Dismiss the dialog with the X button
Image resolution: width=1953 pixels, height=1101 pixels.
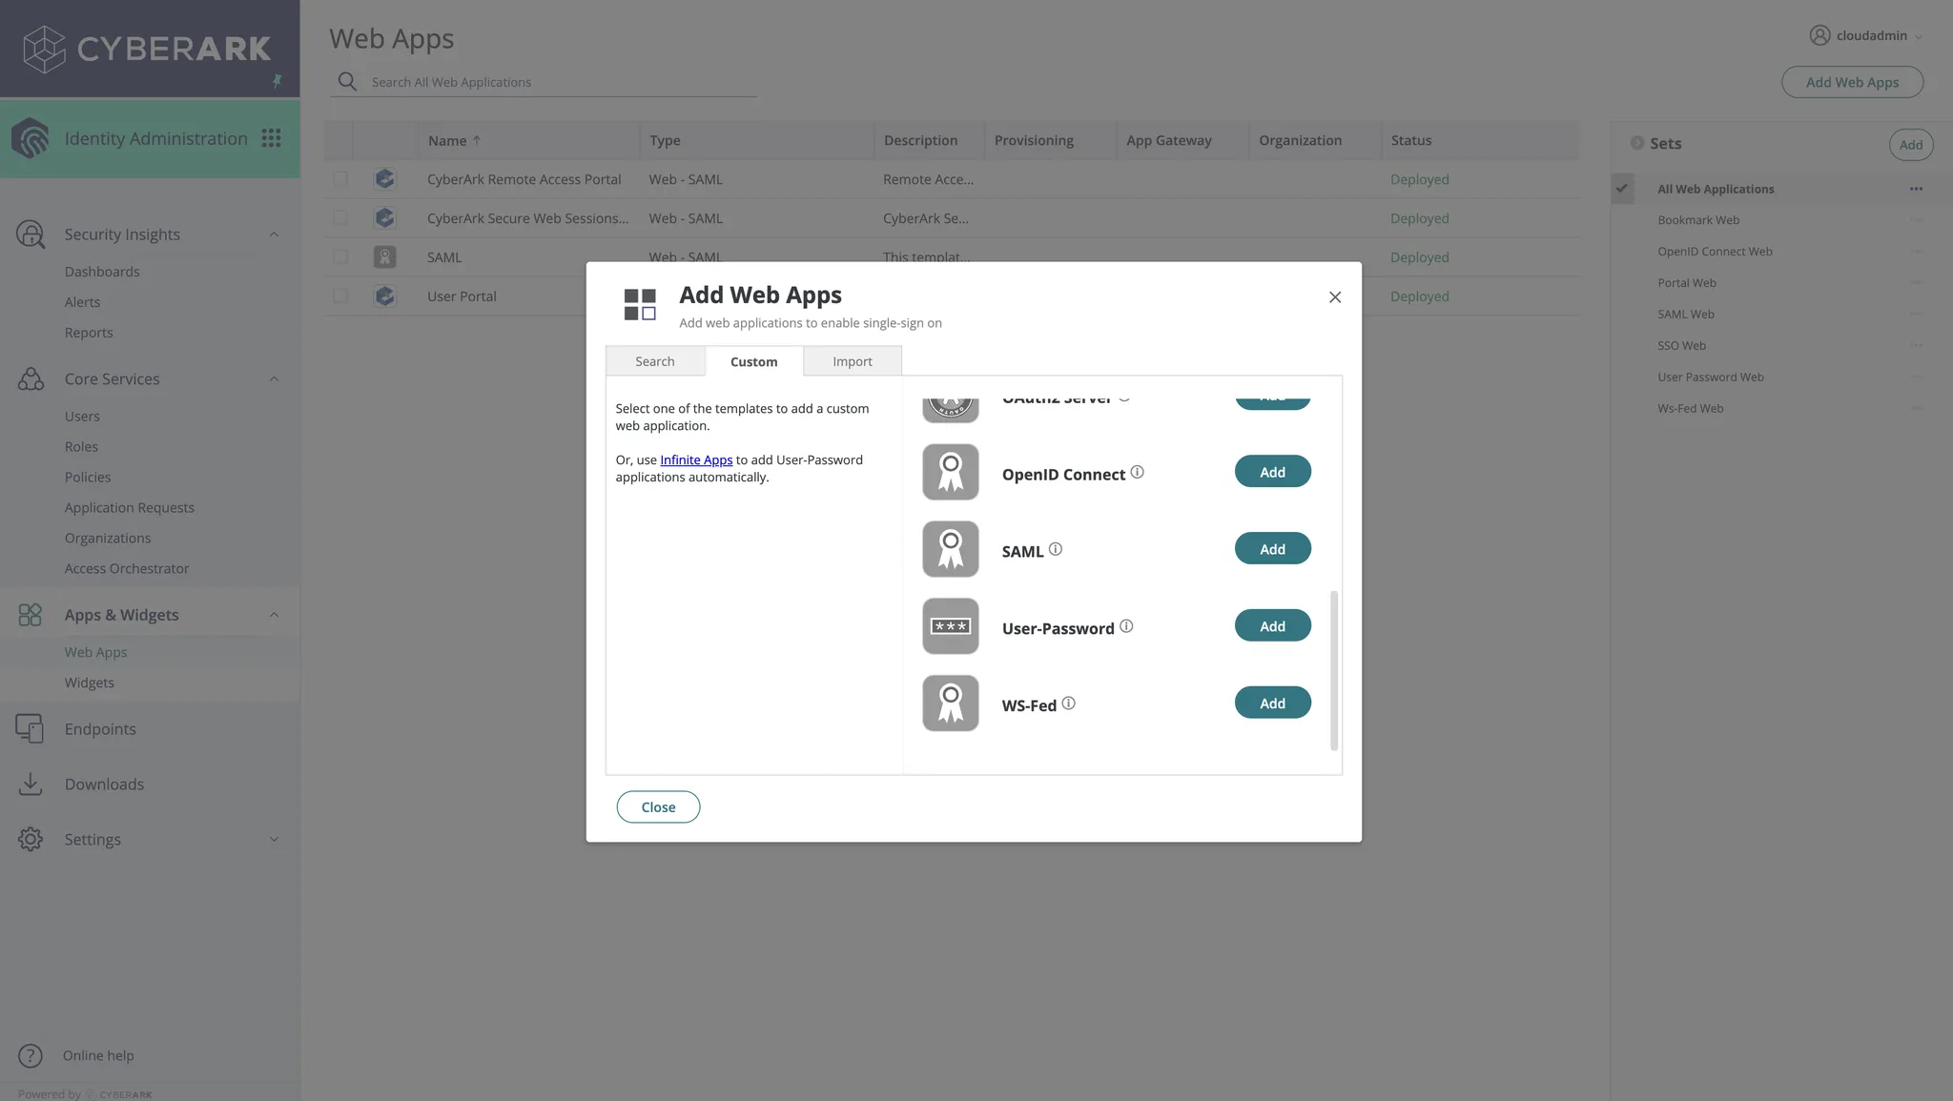tap(1335, 297)
